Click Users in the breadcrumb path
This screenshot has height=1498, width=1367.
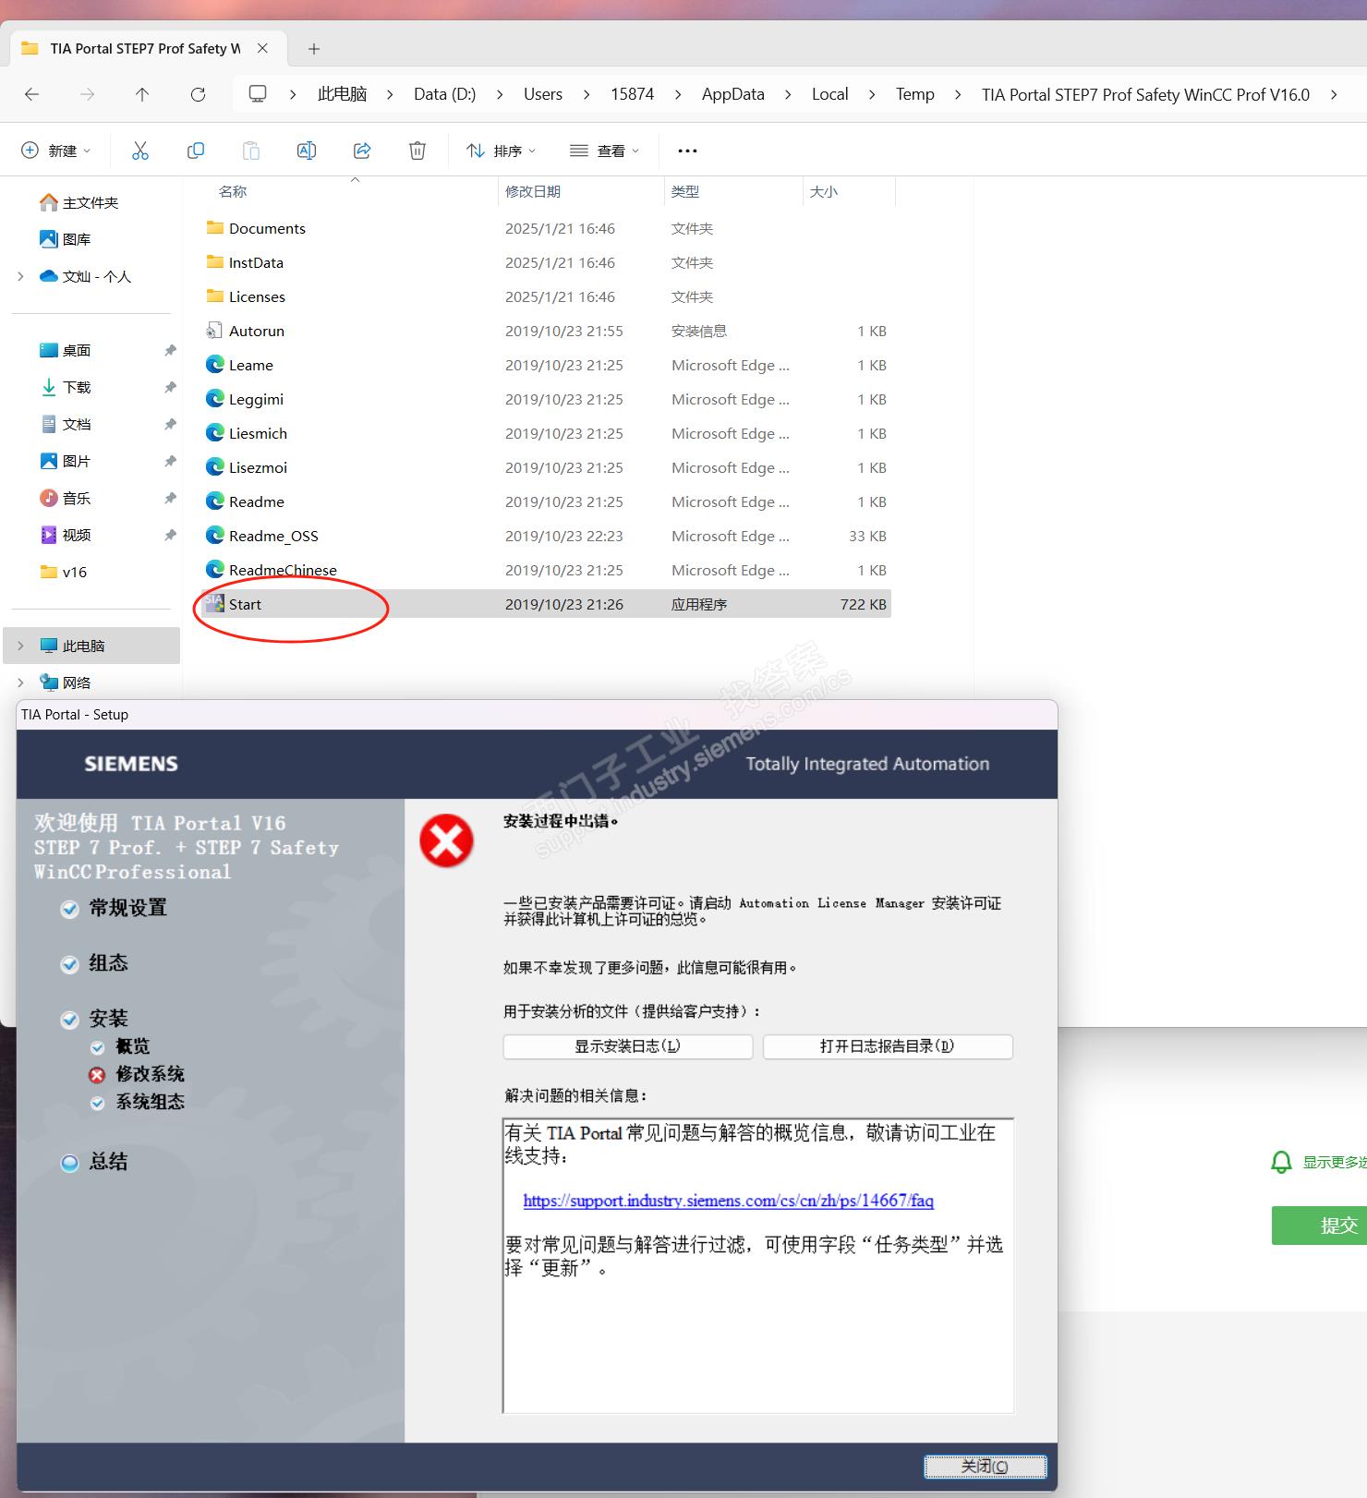543,94
